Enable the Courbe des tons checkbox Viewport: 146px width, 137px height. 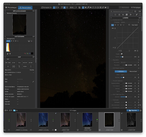tap(112, 20)
